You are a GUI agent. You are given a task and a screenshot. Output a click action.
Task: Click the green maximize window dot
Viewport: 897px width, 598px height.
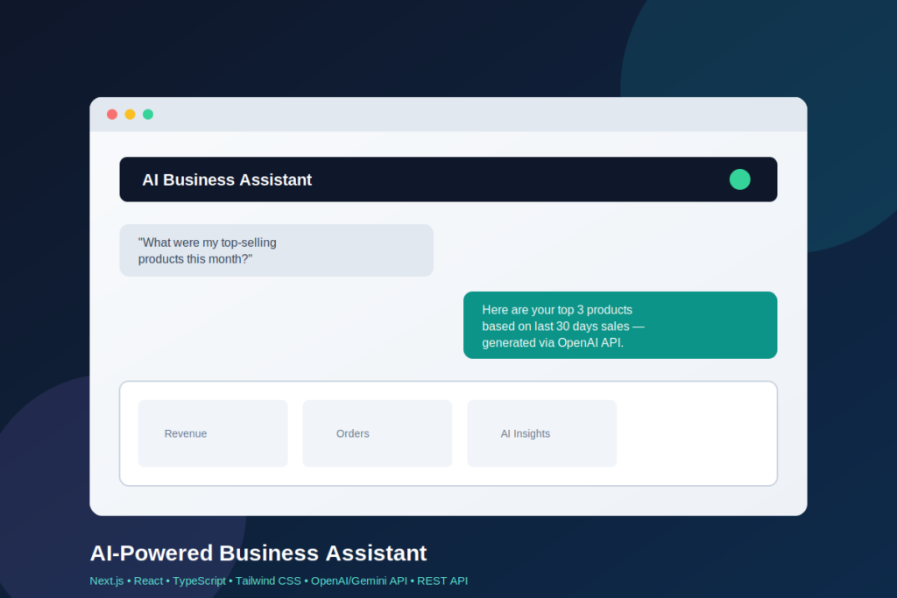(x=147, y=115)
